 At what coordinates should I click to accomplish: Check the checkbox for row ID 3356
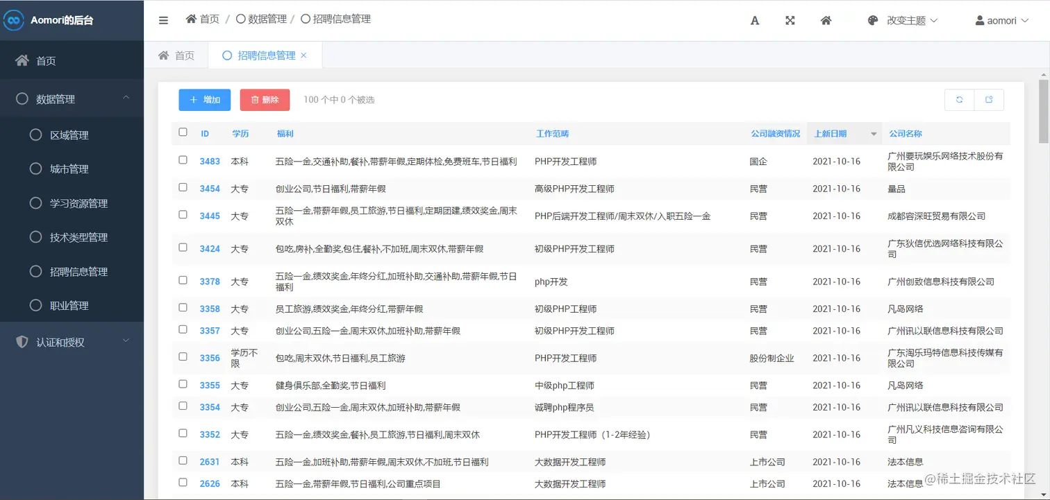[x=183, y=356]
